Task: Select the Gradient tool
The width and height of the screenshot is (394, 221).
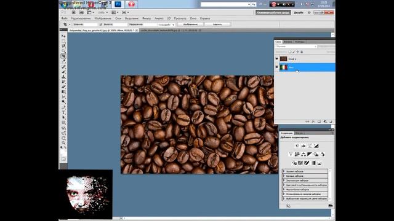Action: pyautogui.click(x=63, y=91)
